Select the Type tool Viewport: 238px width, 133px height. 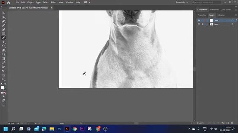pyautogui.click(x=3, y=42)
